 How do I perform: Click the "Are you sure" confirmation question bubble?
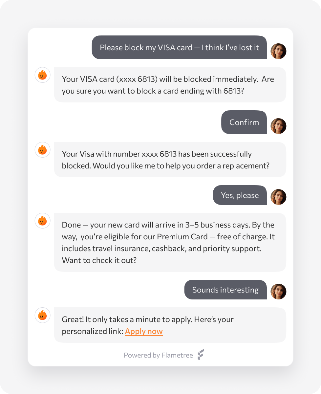170,85
